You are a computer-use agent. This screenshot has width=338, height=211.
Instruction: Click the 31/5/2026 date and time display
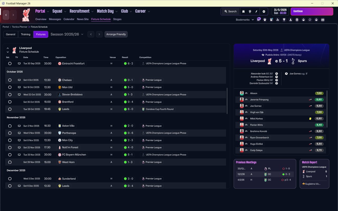pyautogui.click(x=280, y=12)
